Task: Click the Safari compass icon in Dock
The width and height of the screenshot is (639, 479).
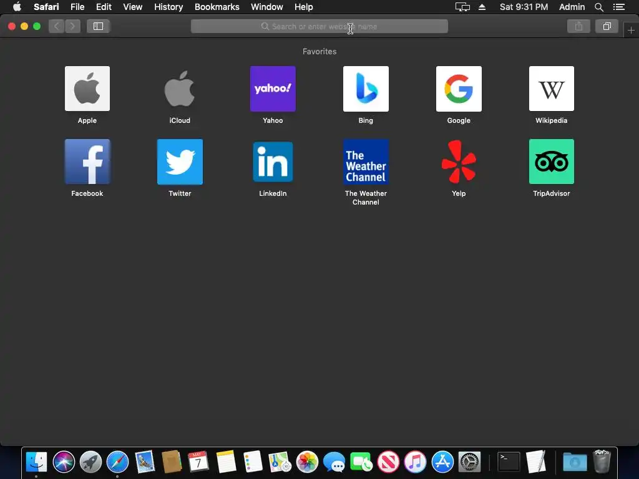Action: (117, 462)
